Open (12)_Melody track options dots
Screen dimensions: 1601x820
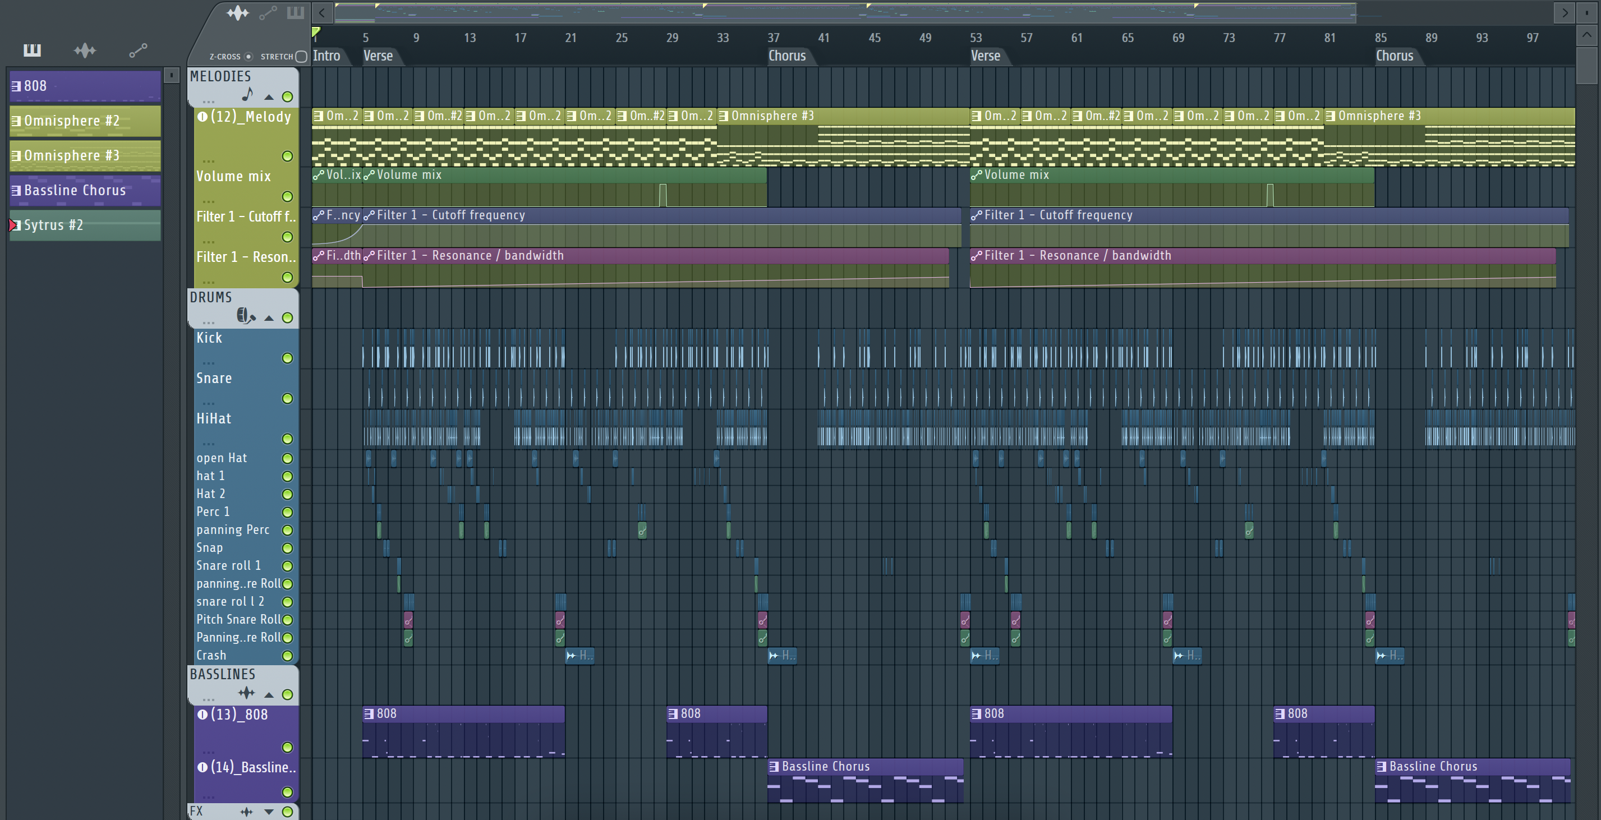click(x=208, y=162)
